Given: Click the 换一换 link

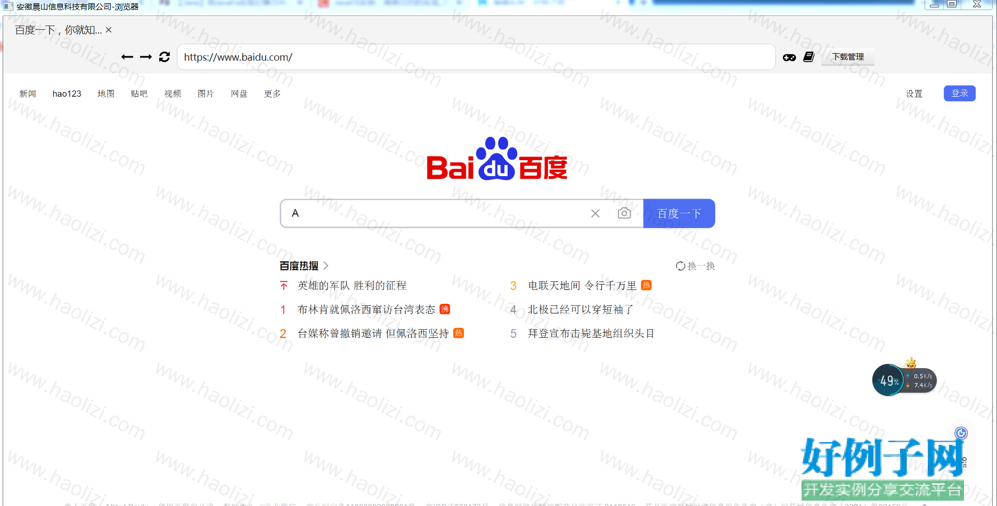Looking at the screenshot, I should 701,266.
